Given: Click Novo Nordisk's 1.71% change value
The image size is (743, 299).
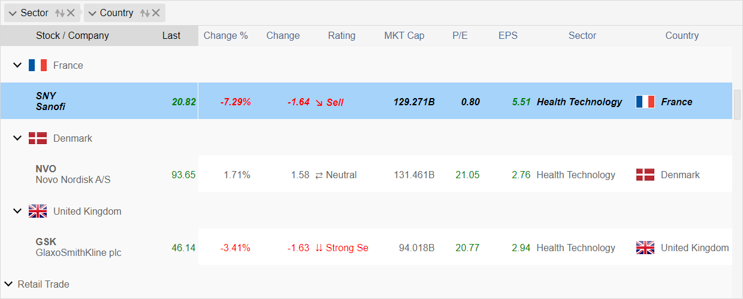Looking at the screenshot, I should 237,175.
